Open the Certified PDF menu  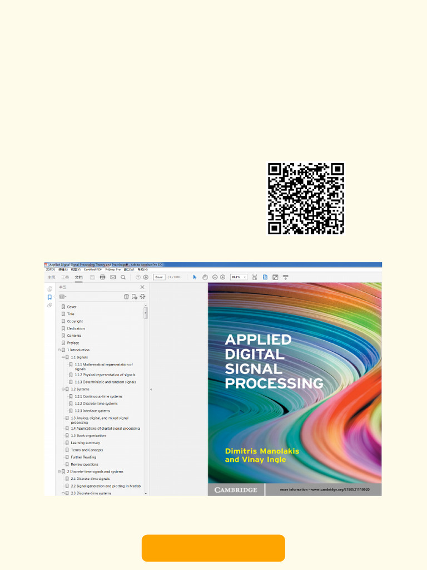[x=93, y=270]
